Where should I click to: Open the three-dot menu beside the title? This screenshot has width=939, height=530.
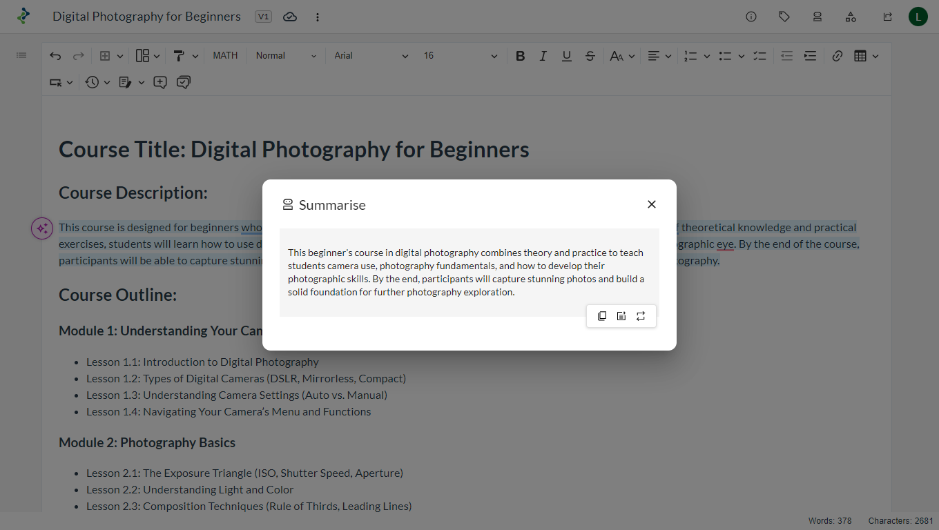(318, 17)
